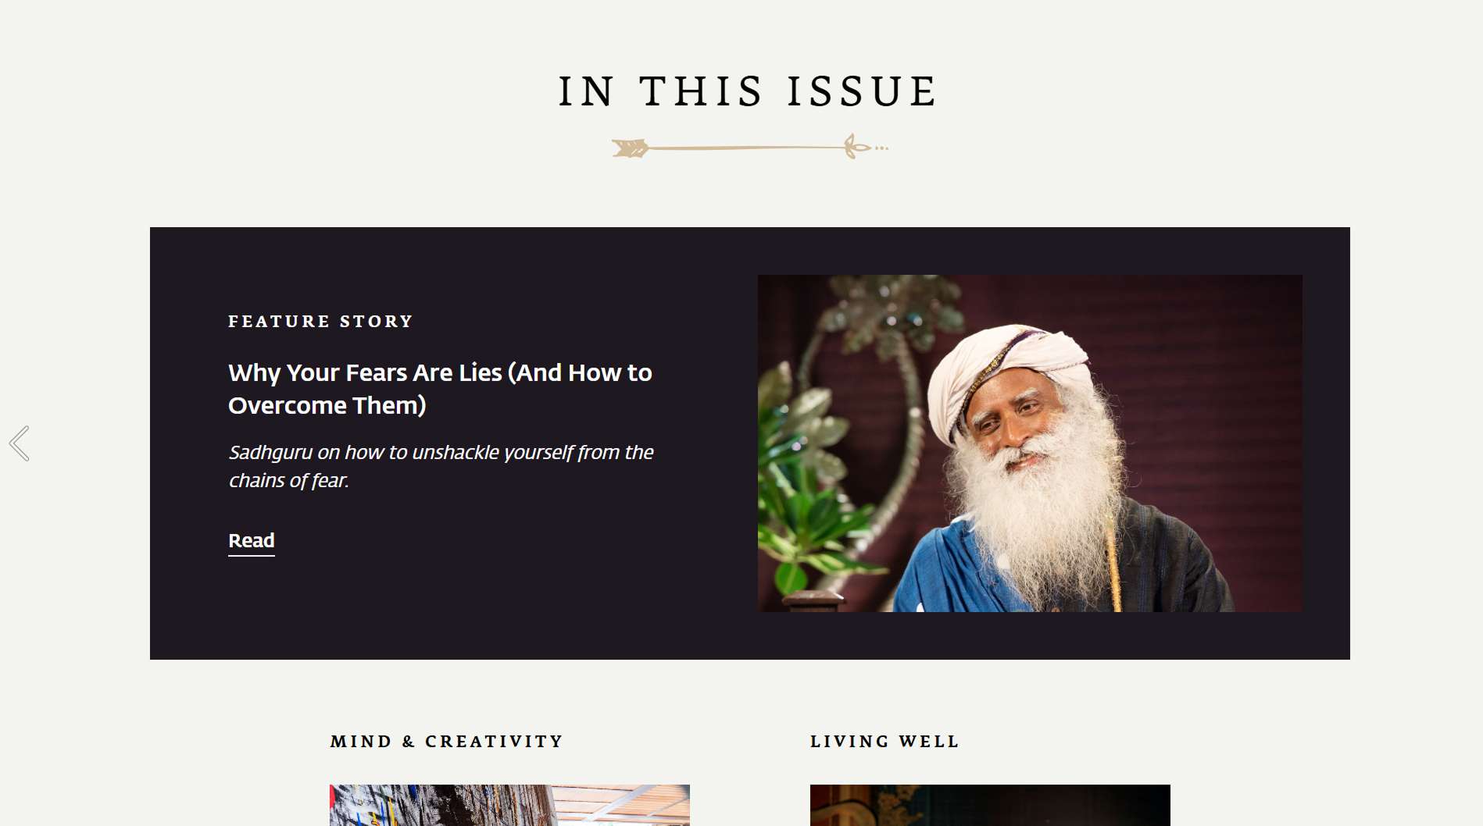
Task: Click the decorative arrow divider under heading
Action: click(750, 147)
